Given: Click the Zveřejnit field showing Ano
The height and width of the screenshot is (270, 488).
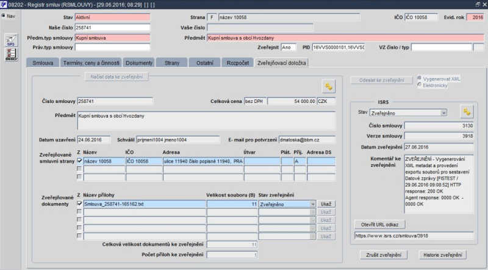Looking at the screenshot, I should coord(289,47).
